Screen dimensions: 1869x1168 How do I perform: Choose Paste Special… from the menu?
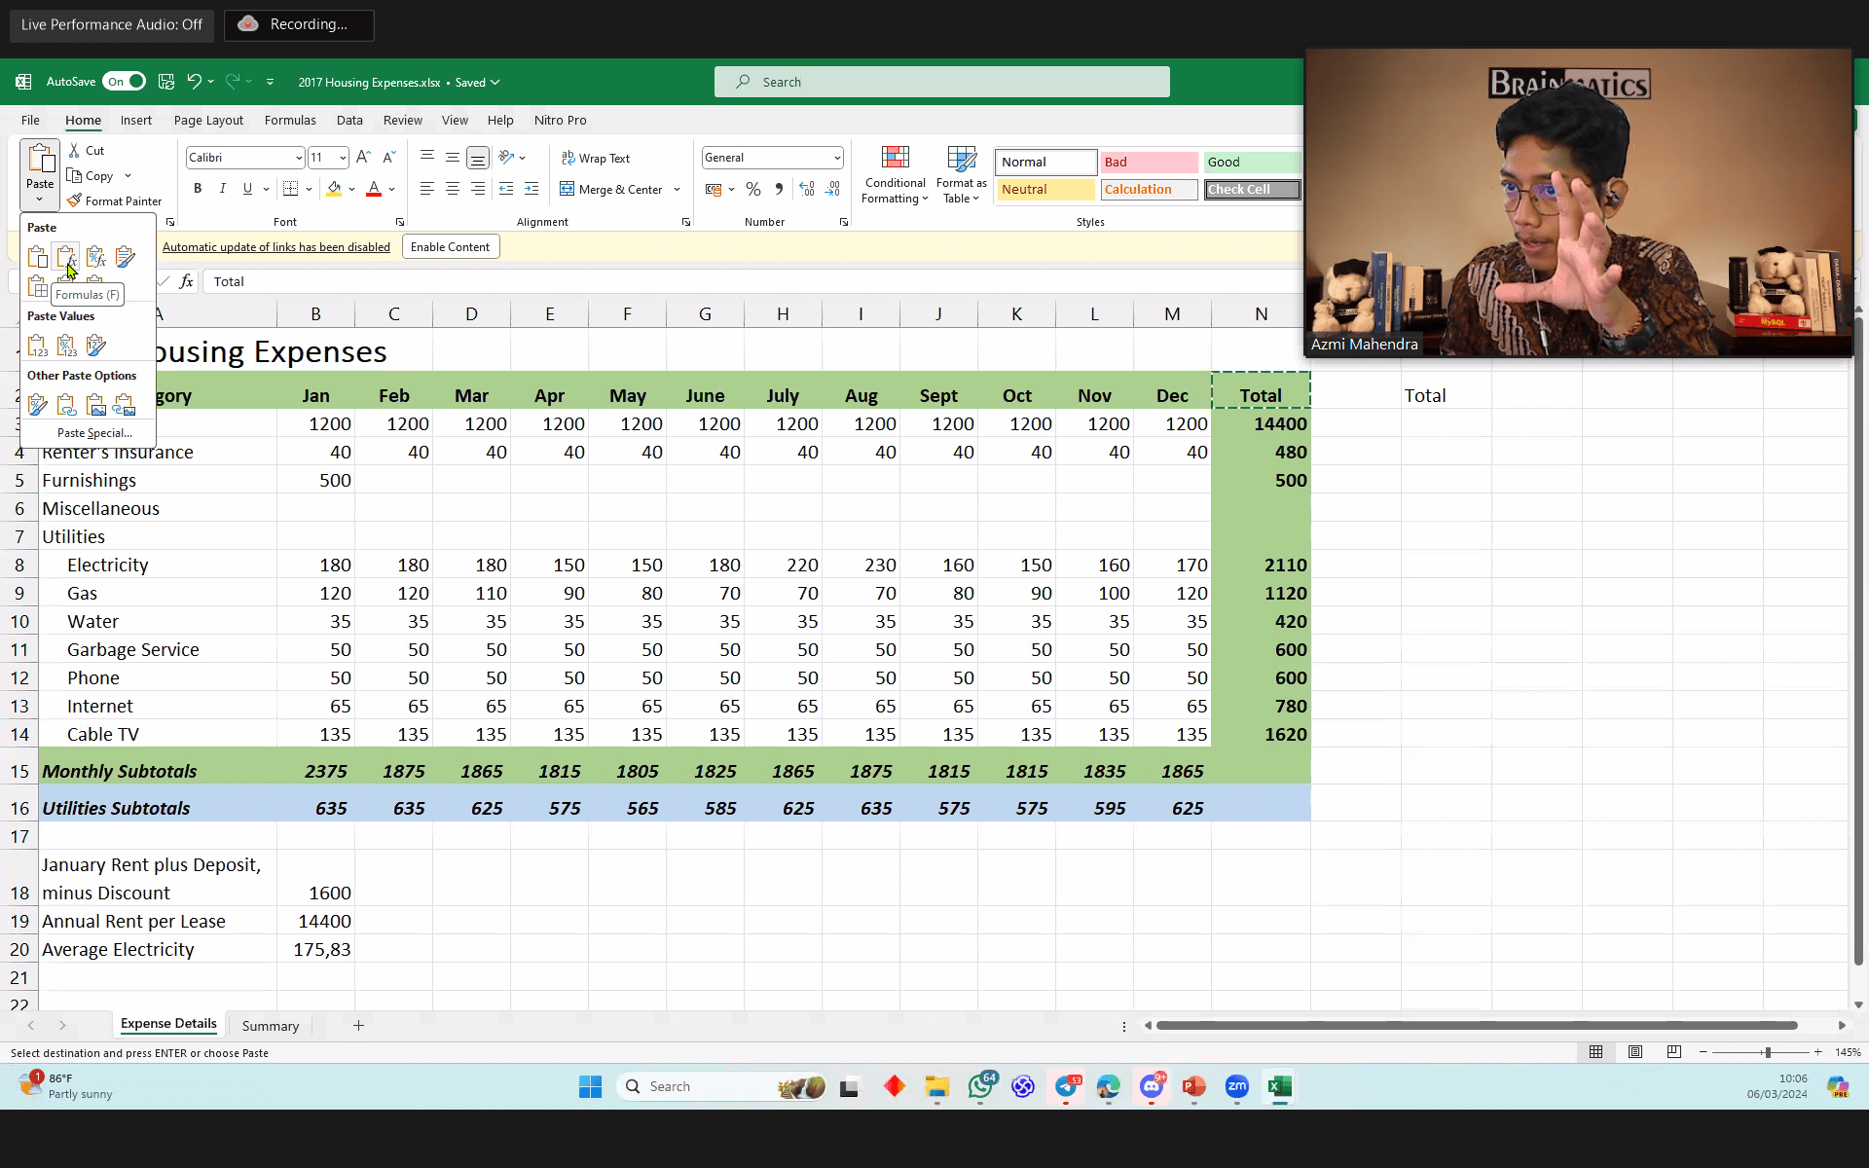[x=93, y=433]
